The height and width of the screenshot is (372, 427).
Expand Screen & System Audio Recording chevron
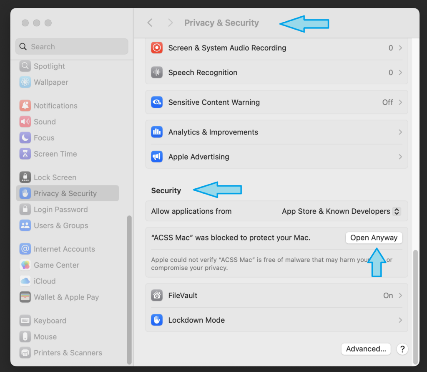click(x=400, y=48)
